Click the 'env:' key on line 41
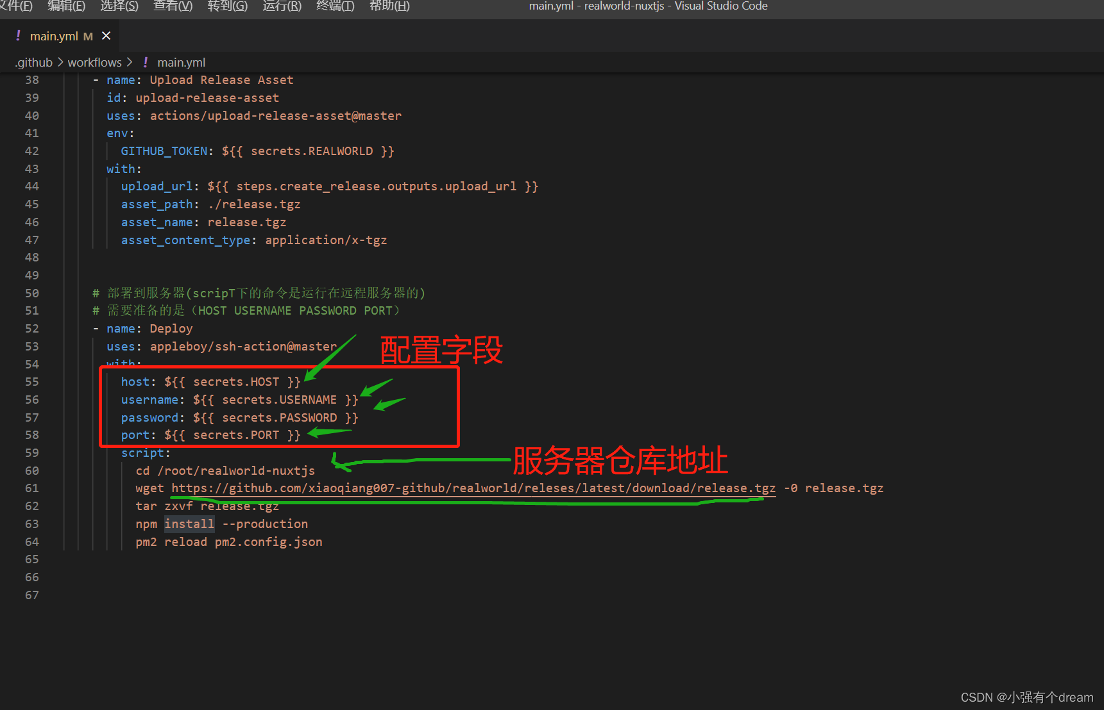This screenshot has height=710, width=1104. point(121,133)
